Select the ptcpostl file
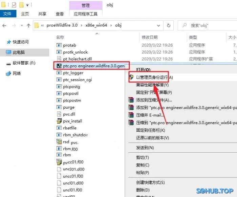 (71, 93)
